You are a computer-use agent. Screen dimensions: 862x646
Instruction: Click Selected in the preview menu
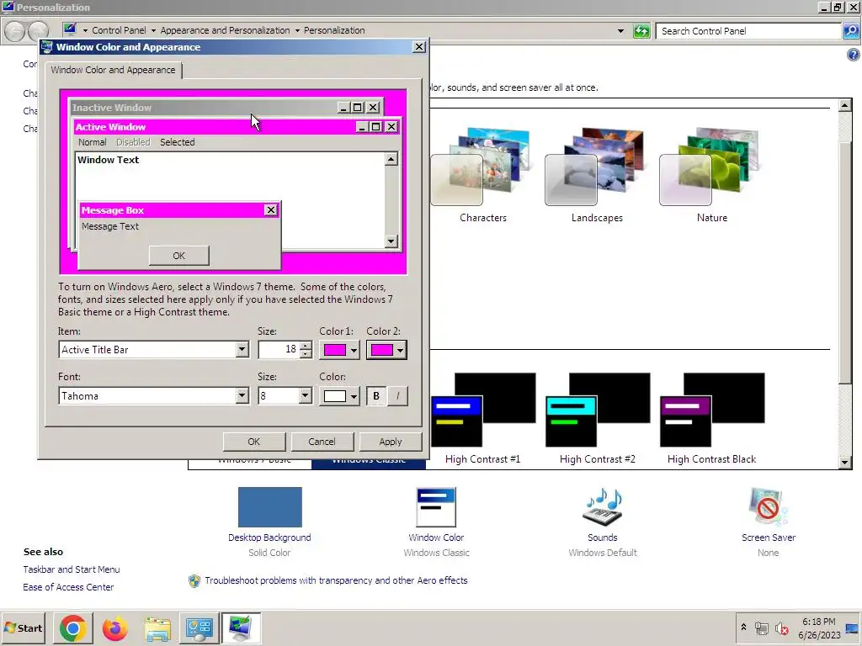(177, 142)
